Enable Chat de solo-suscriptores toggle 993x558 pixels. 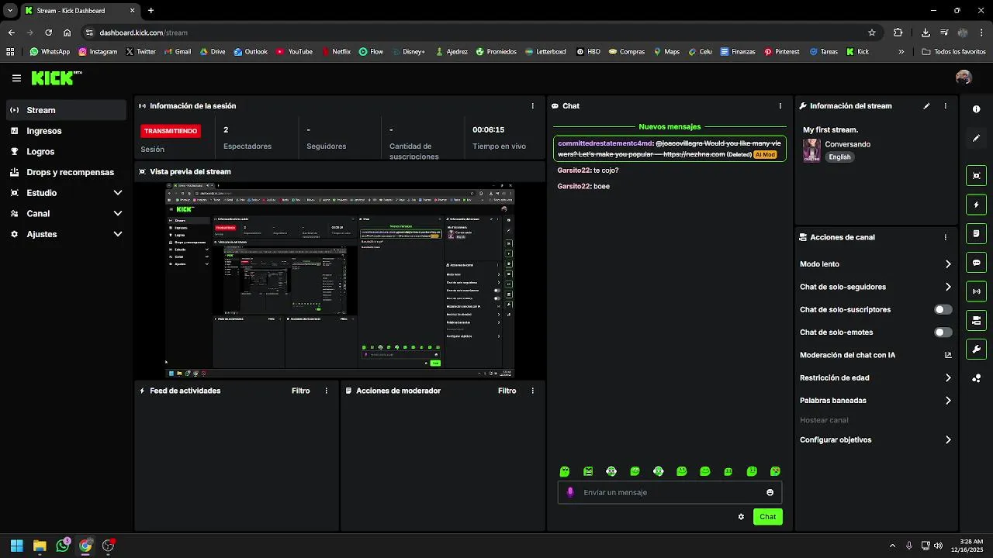(943, 309)
